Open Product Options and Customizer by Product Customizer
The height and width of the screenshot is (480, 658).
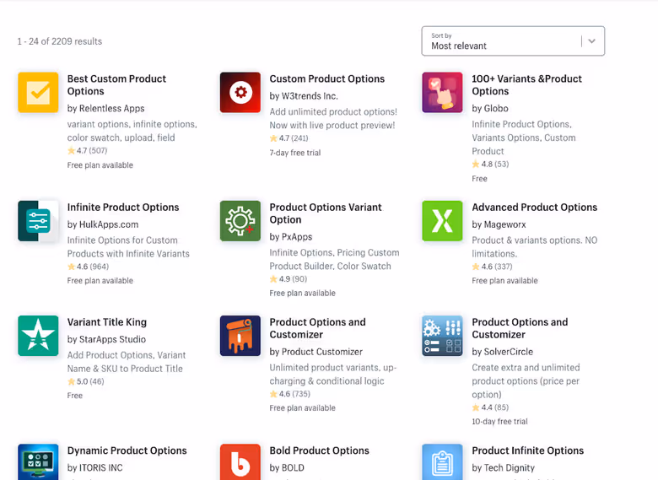point(317,328)
